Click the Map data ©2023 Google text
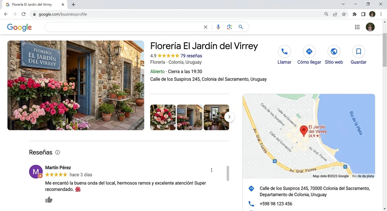This screenshot has width=387, height=211. (x=331, y=176)
